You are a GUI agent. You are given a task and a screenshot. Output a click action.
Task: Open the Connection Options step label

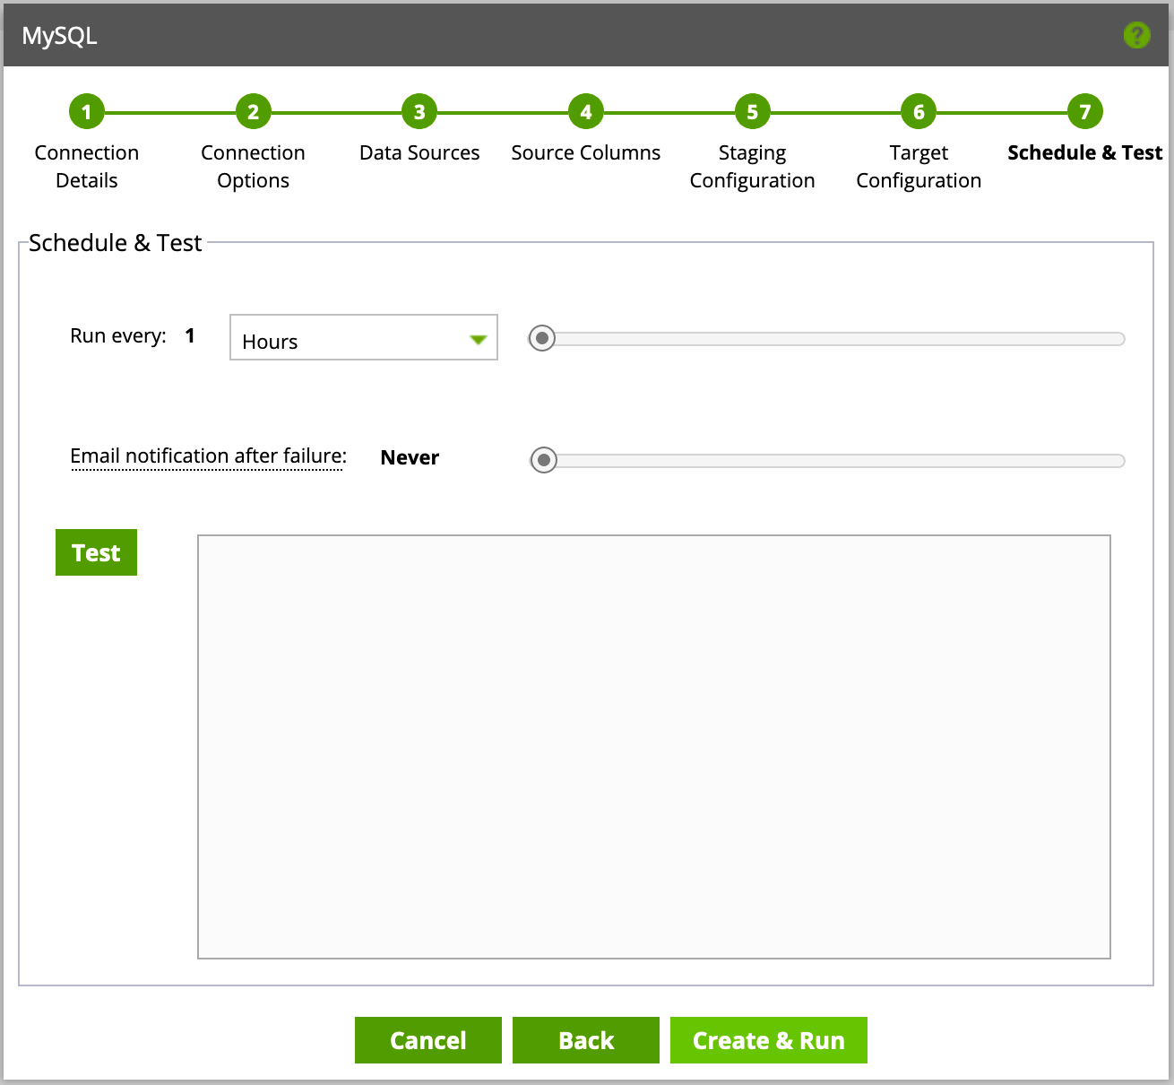pyautogui.click(x=254, y=167)
